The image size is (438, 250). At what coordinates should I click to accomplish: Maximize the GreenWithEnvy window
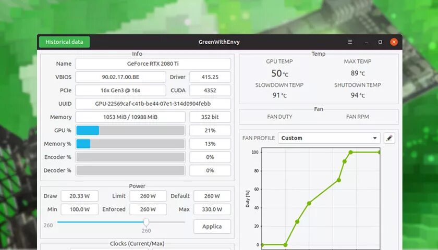pyautogui.click(x=380, y=42)
